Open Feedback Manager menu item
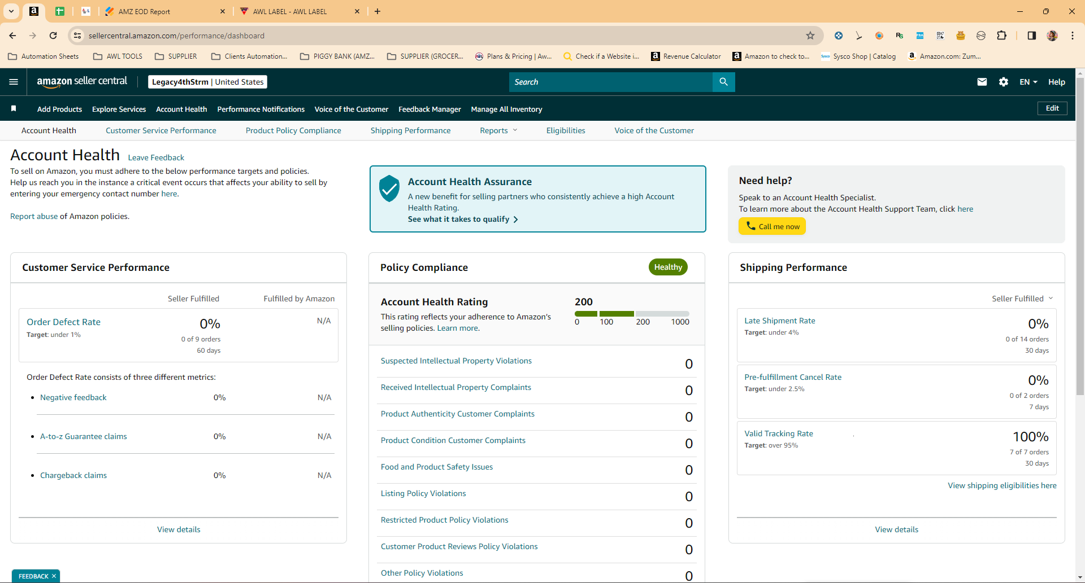The width and height of the screenshot is (1085, 583). (429, 109)
